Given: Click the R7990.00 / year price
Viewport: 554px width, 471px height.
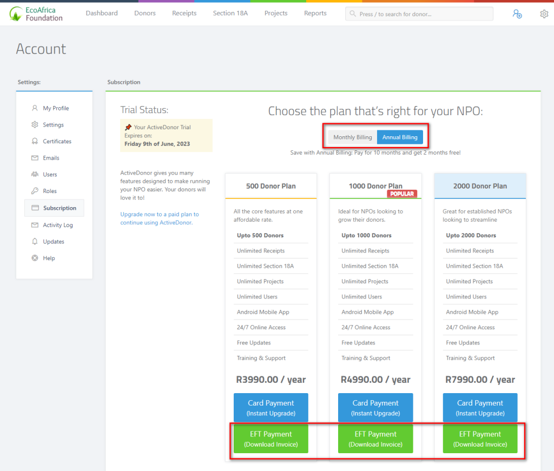Looking at the screenshot, I should tap(480, 380).
